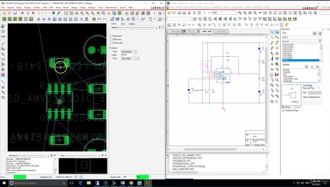This screenshot has width=330, height=187.
Task: Click the Part field containing CON1
Action: 302,37
